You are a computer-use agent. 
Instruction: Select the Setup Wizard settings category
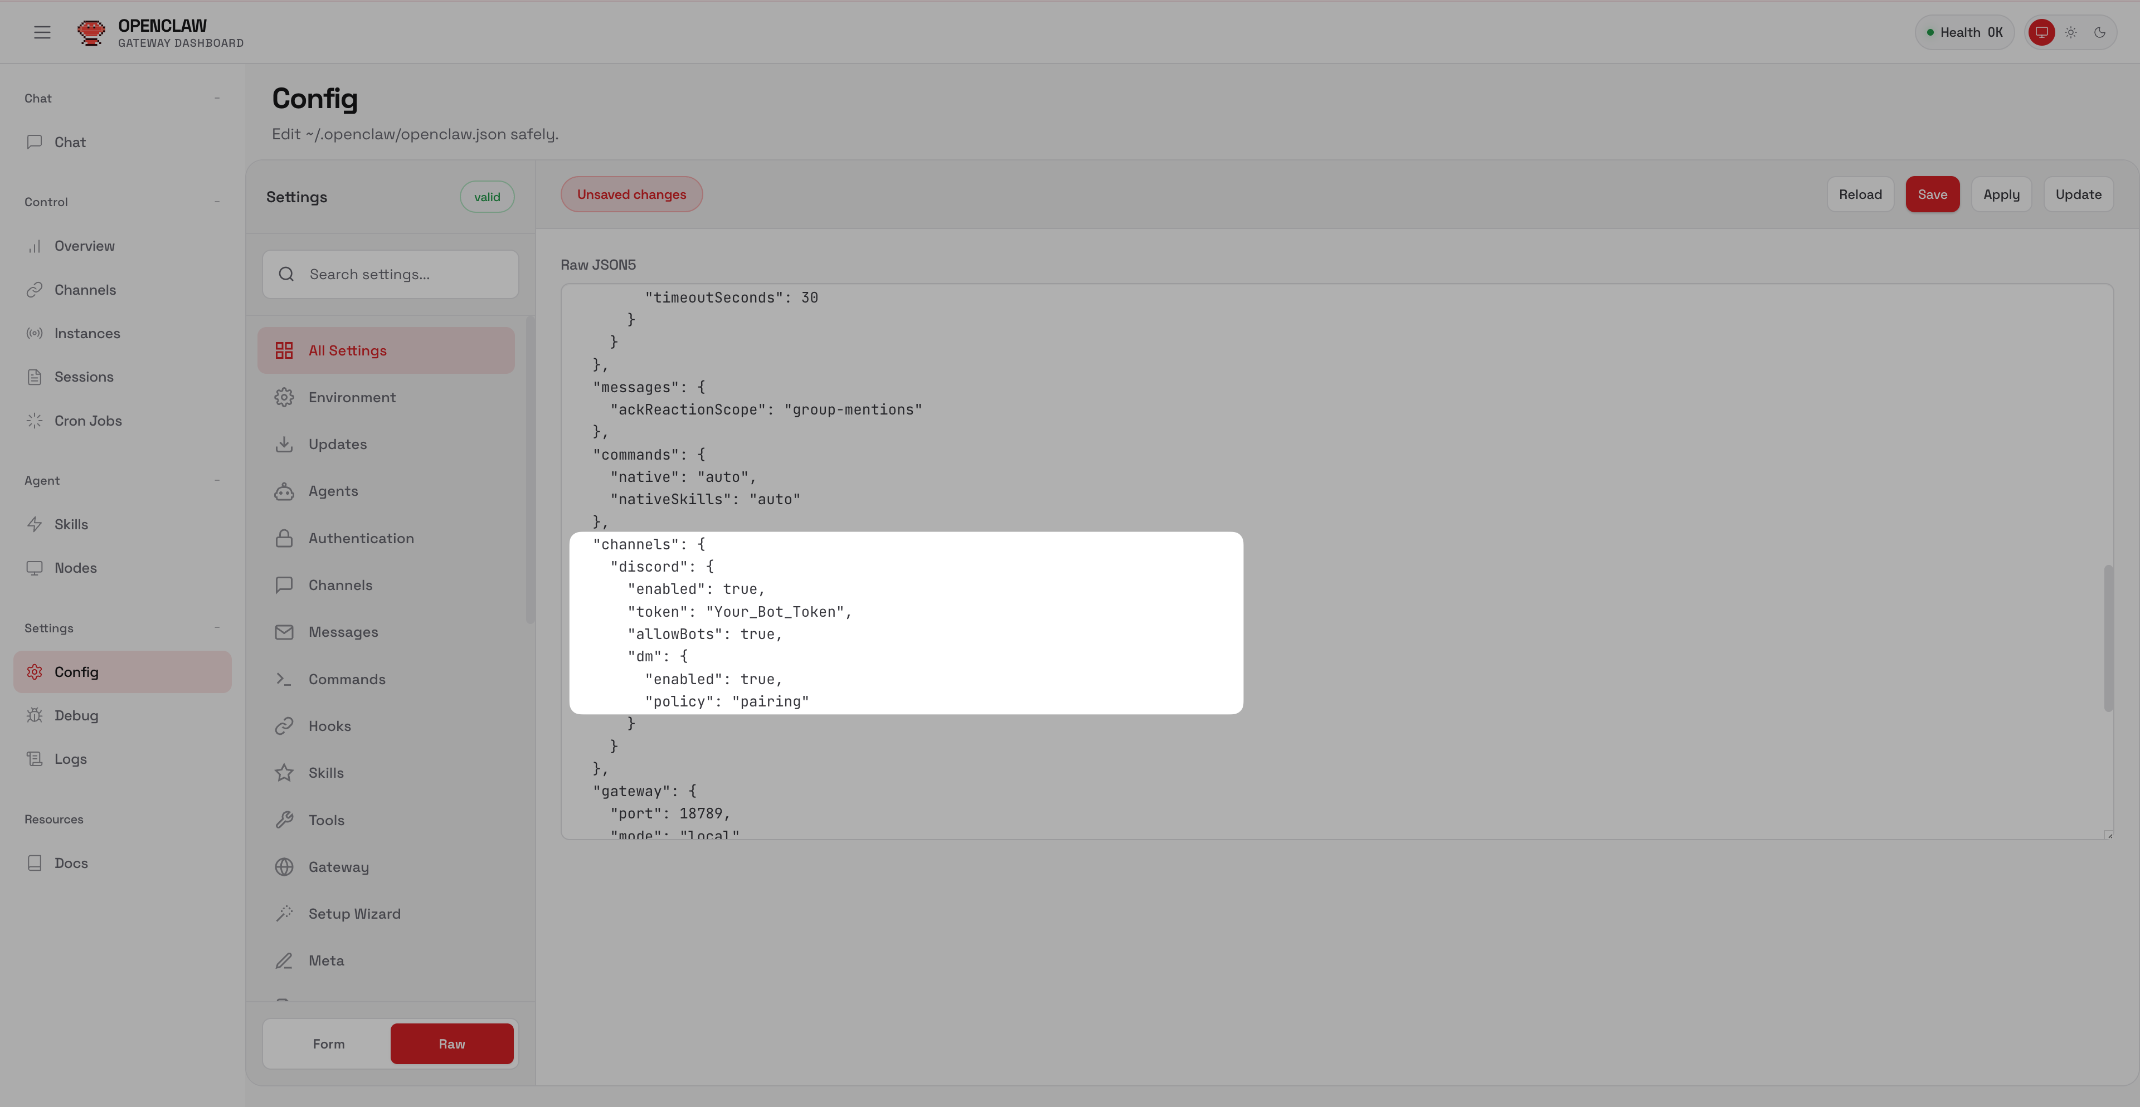click(354, 914)
